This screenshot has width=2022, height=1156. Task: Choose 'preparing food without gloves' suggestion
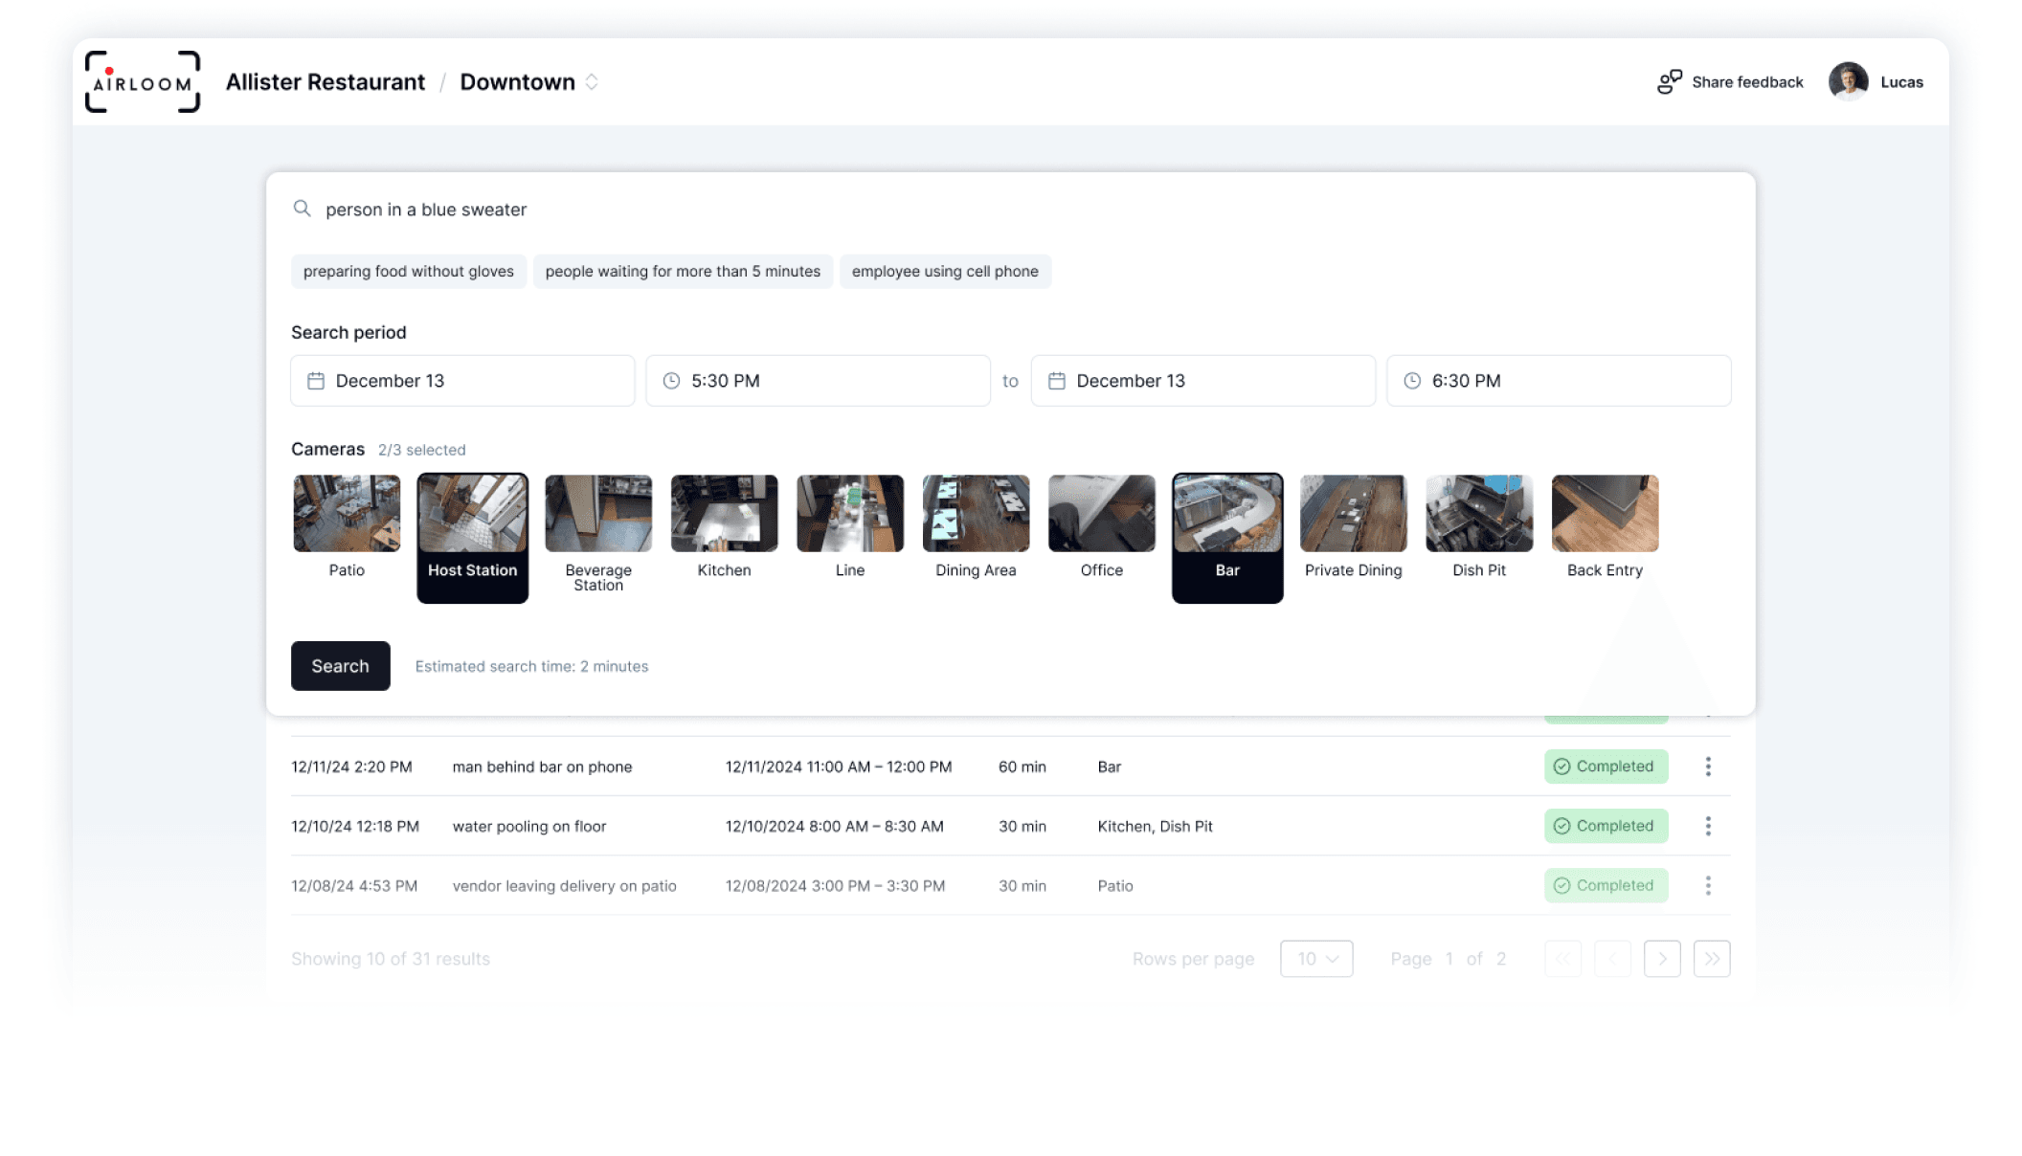click(409, 272)
